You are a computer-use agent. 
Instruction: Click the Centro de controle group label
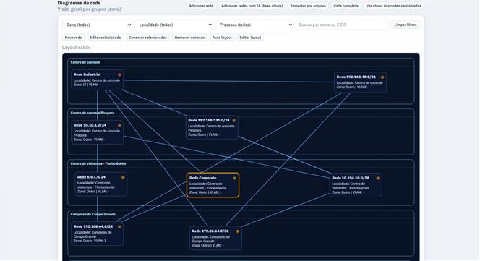(85, 62)
